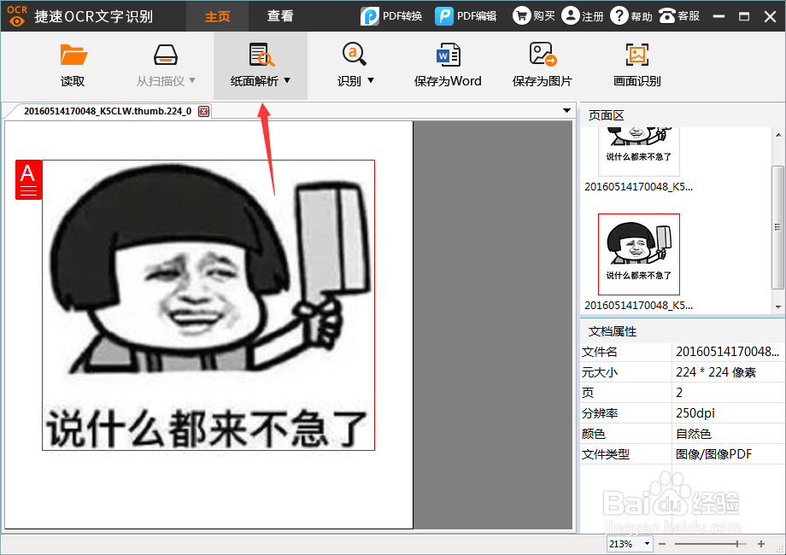Viewport: 786px width, 555px height.
Task: Click the 客服 telephone icon
Action: [667, 16]
